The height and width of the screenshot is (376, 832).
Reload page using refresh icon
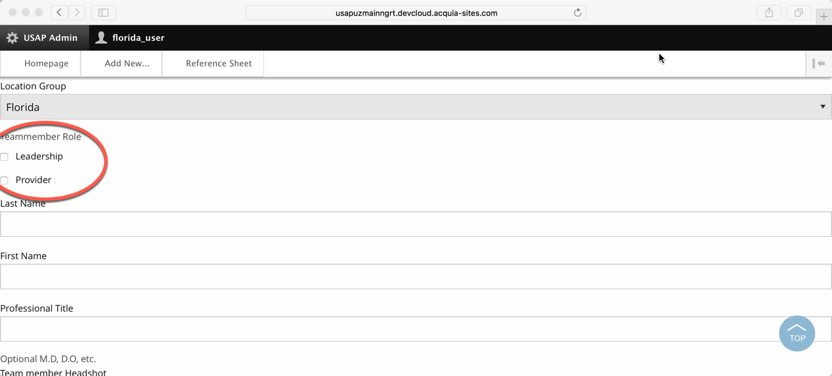[x=578, y=12]
